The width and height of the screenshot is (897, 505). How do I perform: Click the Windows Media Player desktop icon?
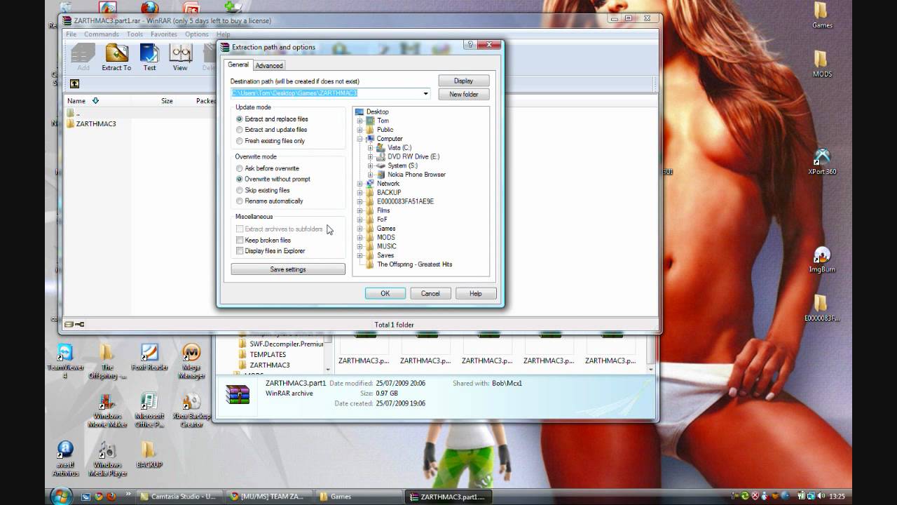click(x=107, y=459)
